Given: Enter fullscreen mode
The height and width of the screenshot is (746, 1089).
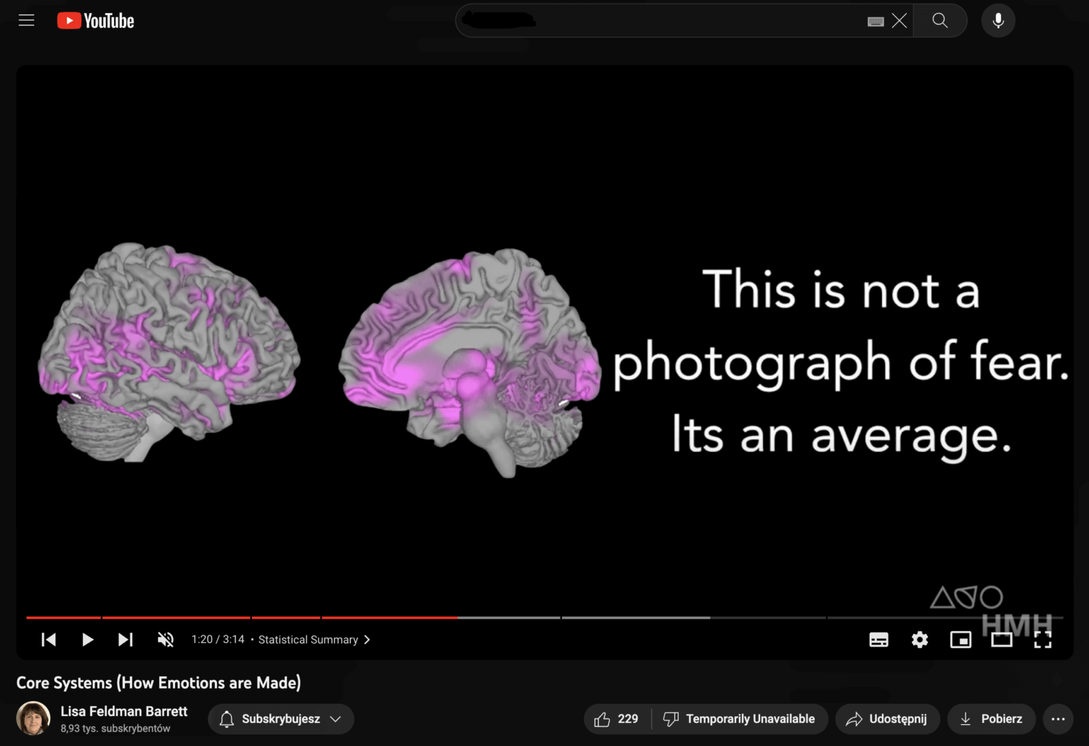Looking at the screenshot, I should point(1043,639).
